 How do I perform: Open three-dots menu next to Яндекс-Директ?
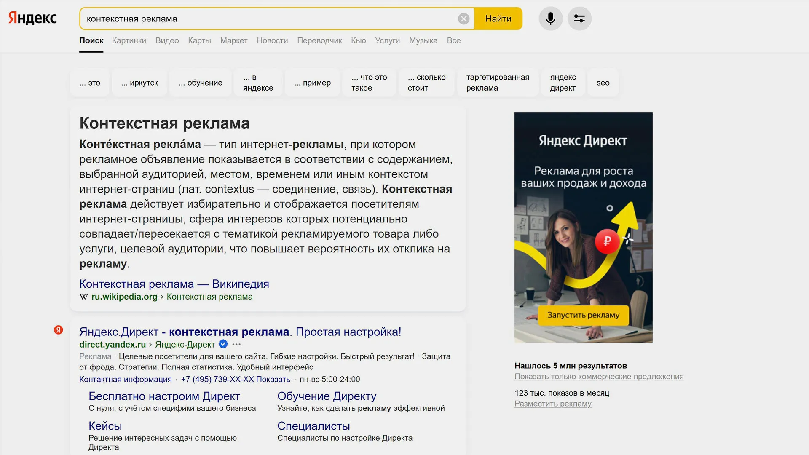tap(236, 344)
